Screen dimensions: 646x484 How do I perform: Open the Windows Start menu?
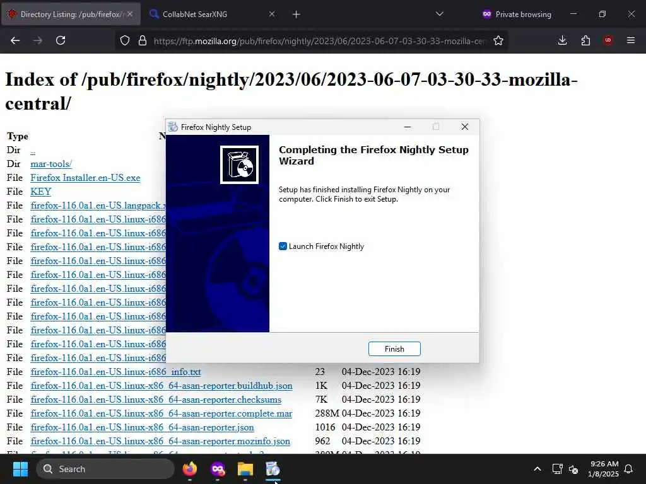[x=20, y=469]
